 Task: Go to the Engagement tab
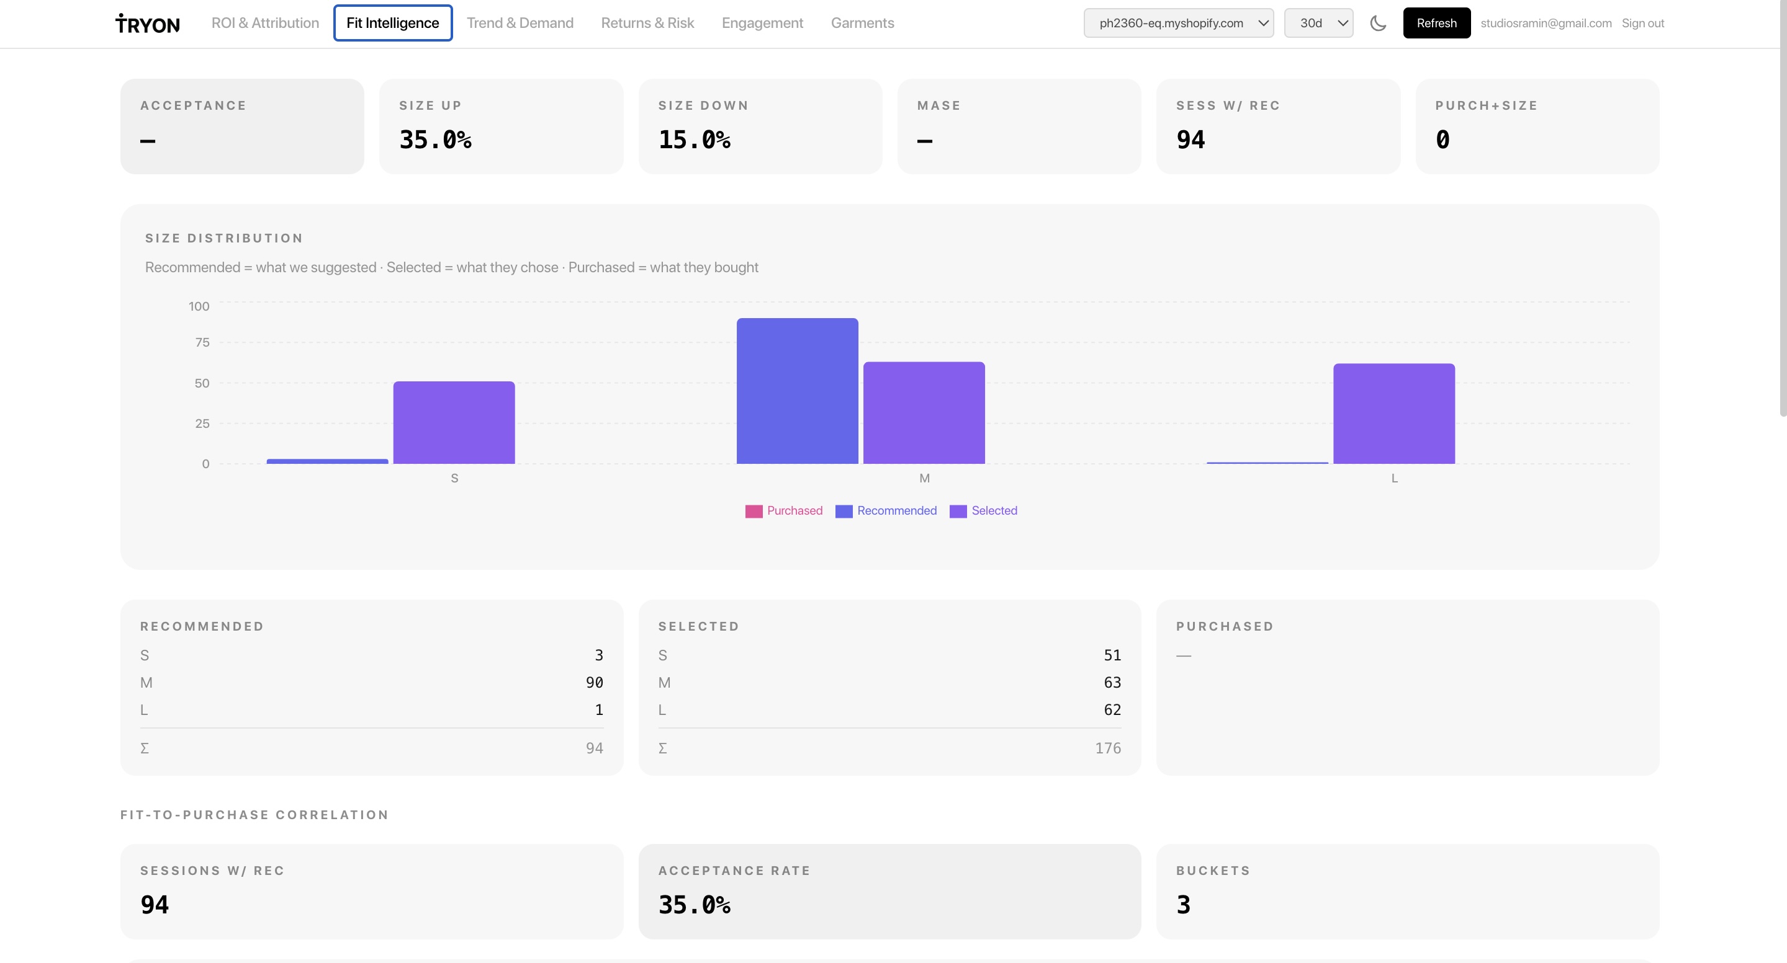tap(762, 23)
